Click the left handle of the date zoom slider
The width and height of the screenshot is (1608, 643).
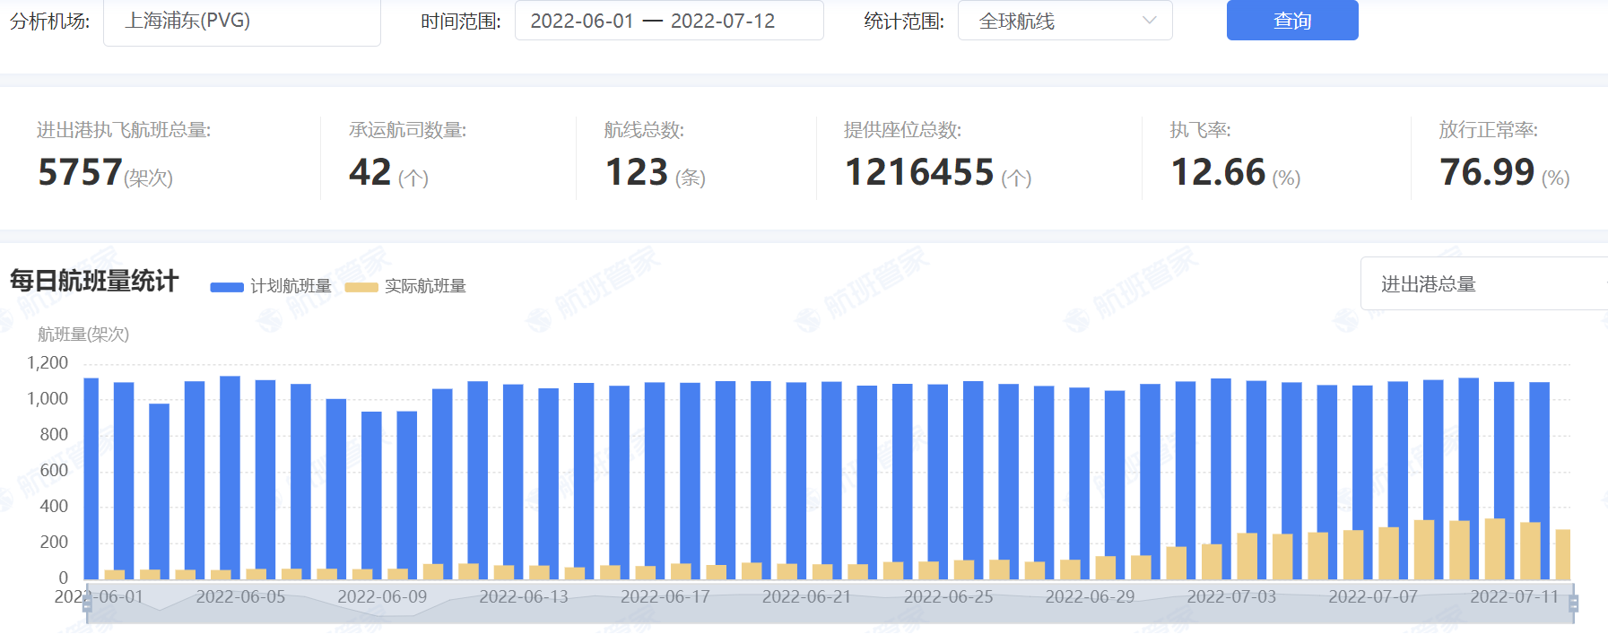click(x=87, y=603)
